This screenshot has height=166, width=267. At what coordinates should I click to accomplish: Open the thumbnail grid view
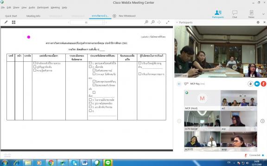pyautogui.click(x=13, y=22)
